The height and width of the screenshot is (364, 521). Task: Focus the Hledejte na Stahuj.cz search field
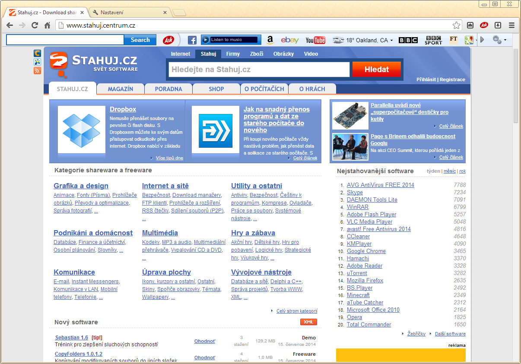259,70
